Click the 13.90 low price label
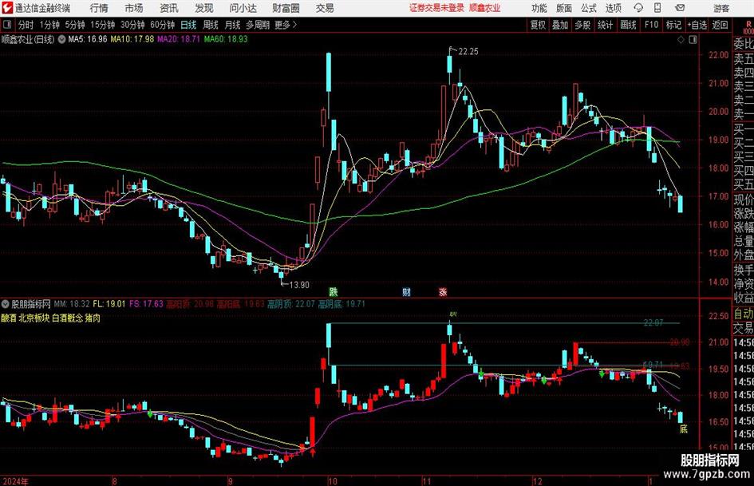 coord(299,285)
